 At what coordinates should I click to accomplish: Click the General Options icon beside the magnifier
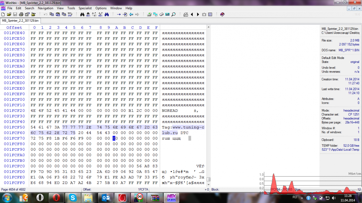click(186, 14)
